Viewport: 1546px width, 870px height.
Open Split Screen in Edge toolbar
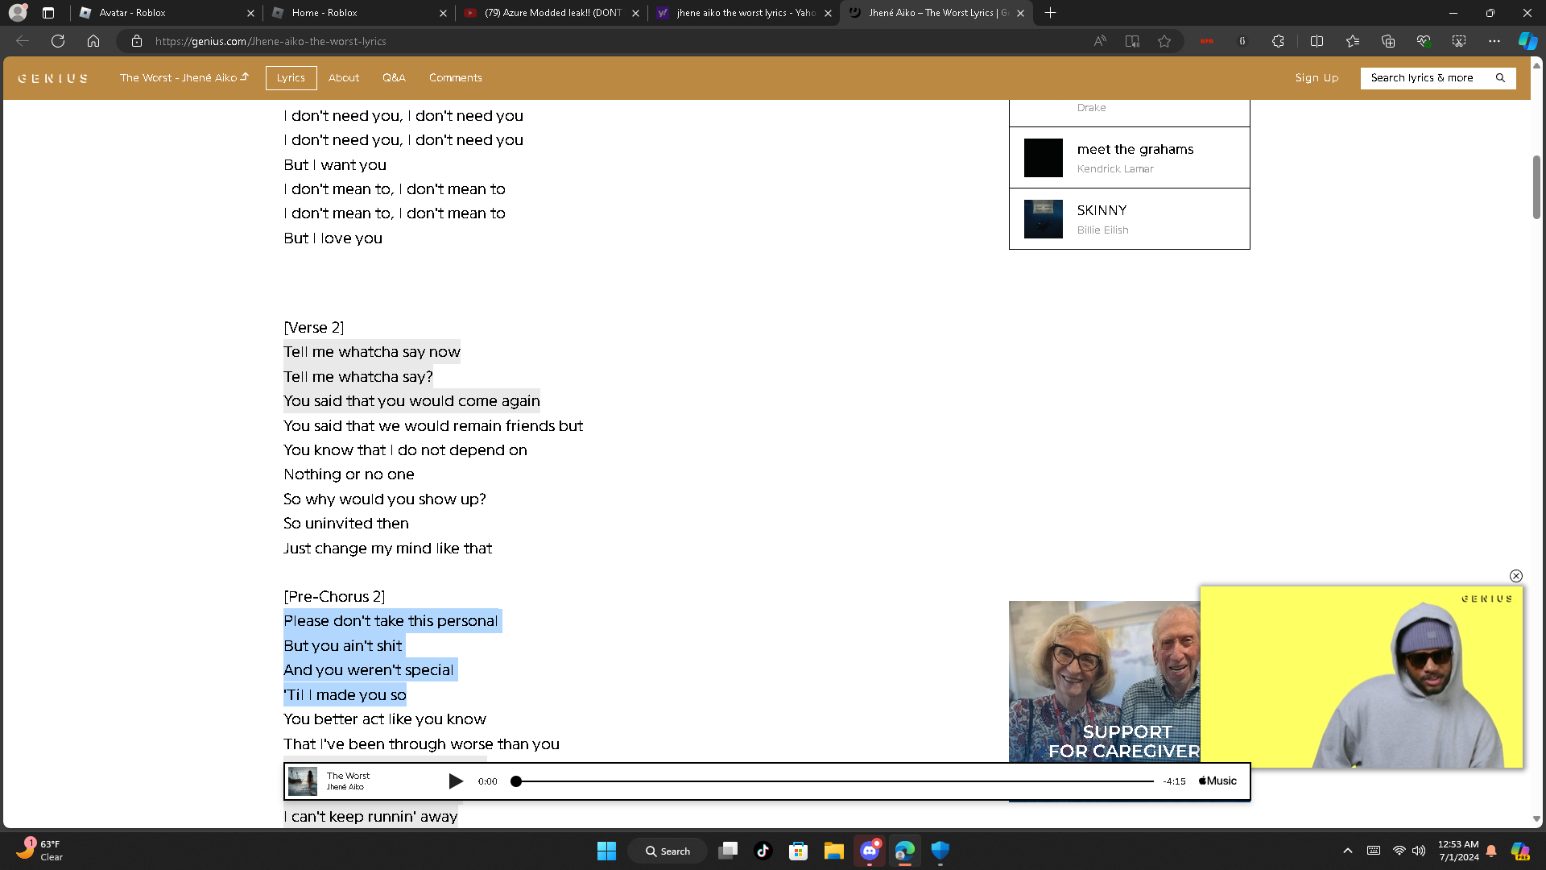pyautogui.click(x=1317, y=41)
